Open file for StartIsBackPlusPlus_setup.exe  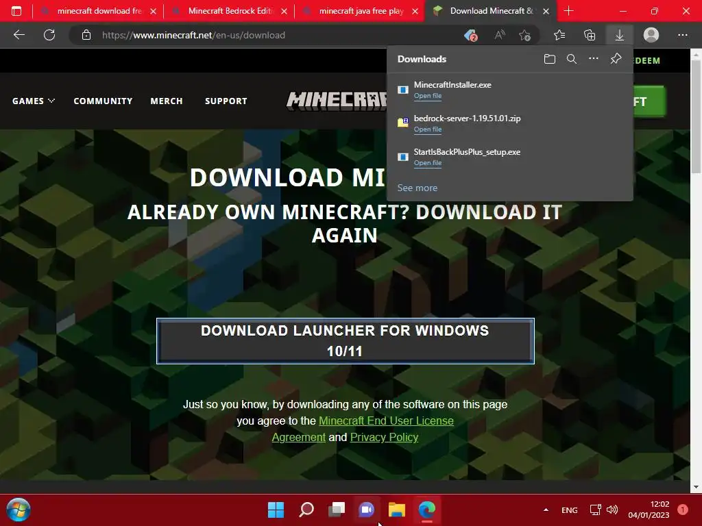coord(428,163)
